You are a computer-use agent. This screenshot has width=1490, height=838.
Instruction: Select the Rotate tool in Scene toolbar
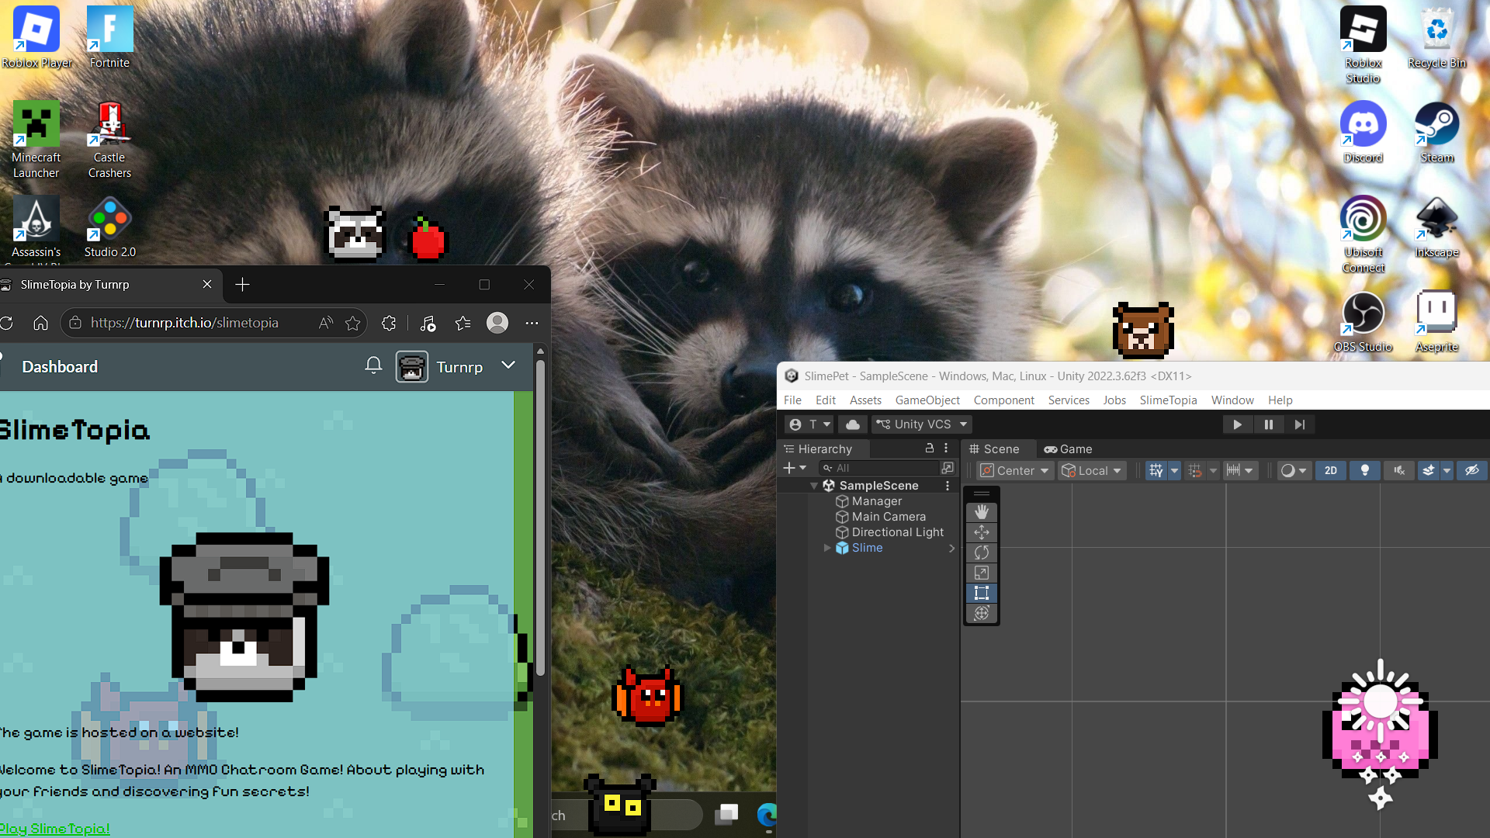(981, 552)
